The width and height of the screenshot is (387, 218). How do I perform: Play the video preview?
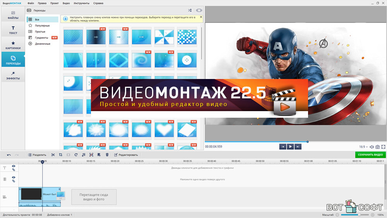pos(290,147)
